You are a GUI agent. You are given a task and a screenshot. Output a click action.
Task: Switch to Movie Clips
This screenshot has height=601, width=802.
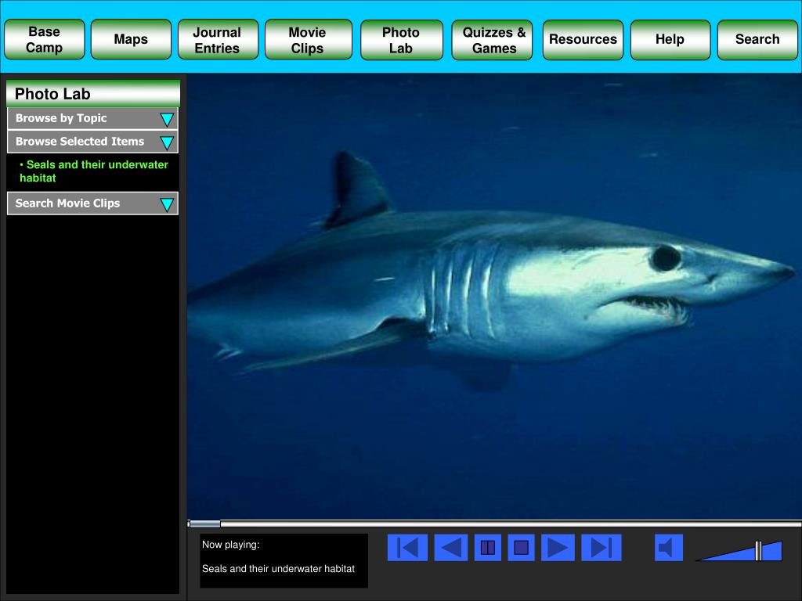(309, 39)
